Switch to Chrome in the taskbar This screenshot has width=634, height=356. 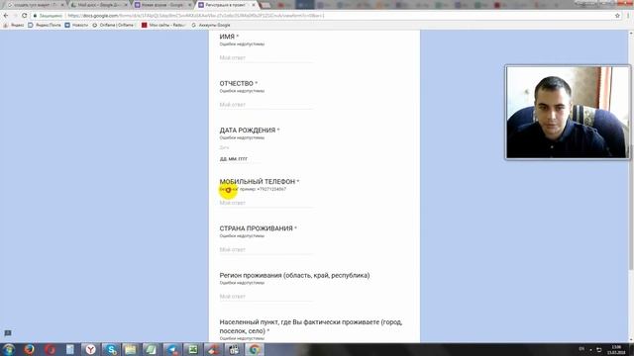255,349
